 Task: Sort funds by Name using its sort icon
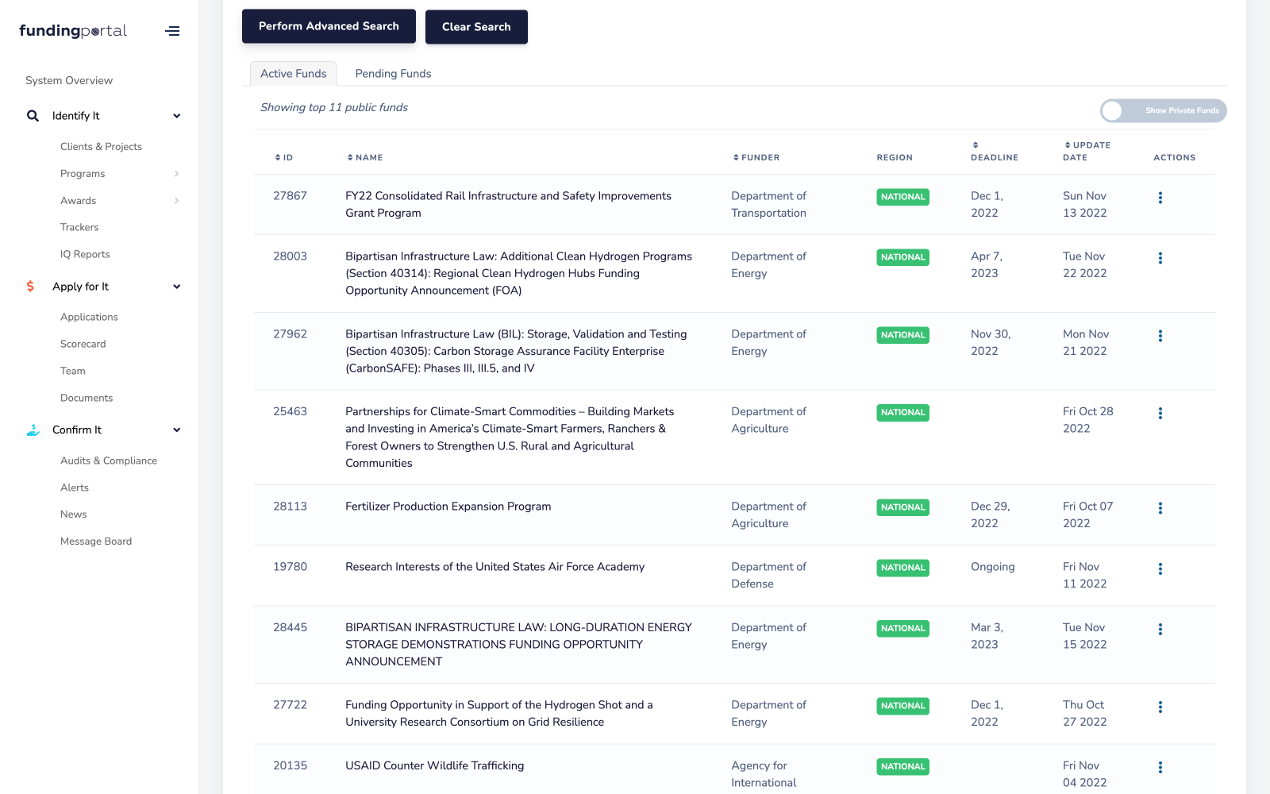tap(349, 157)
